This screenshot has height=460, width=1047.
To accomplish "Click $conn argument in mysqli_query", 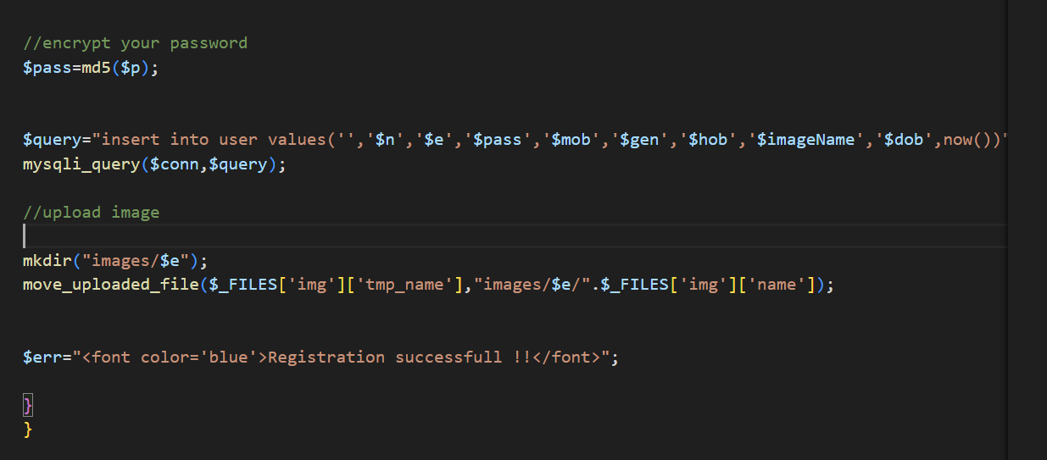I will click(175, 164).
